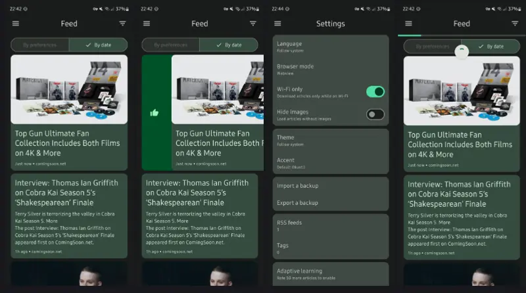Switch to By preferences on the leftmost feed

coord(40,45)
